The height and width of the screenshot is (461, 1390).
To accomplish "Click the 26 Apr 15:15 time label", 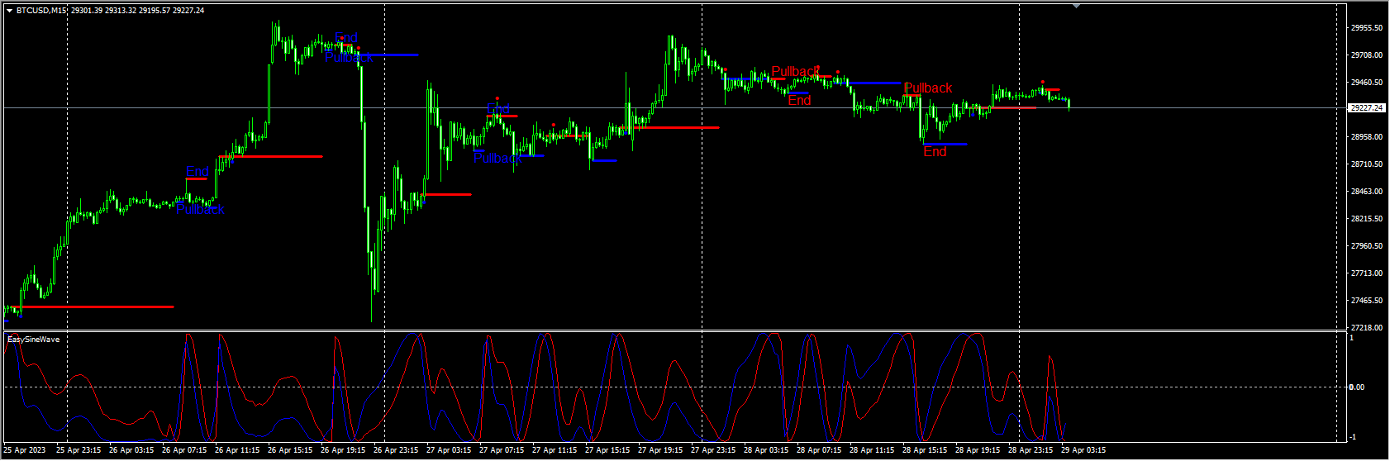I will 290,451.
